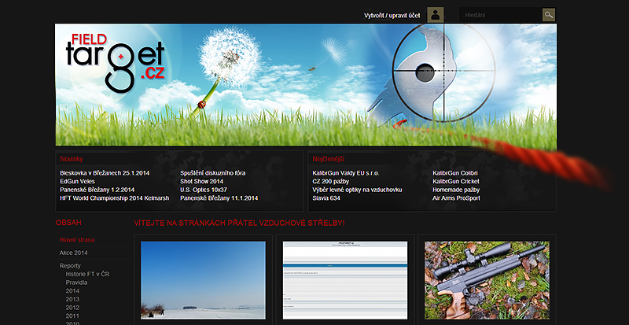
Task: Open the Field Target.cz logo
Action: coord(116,62)
